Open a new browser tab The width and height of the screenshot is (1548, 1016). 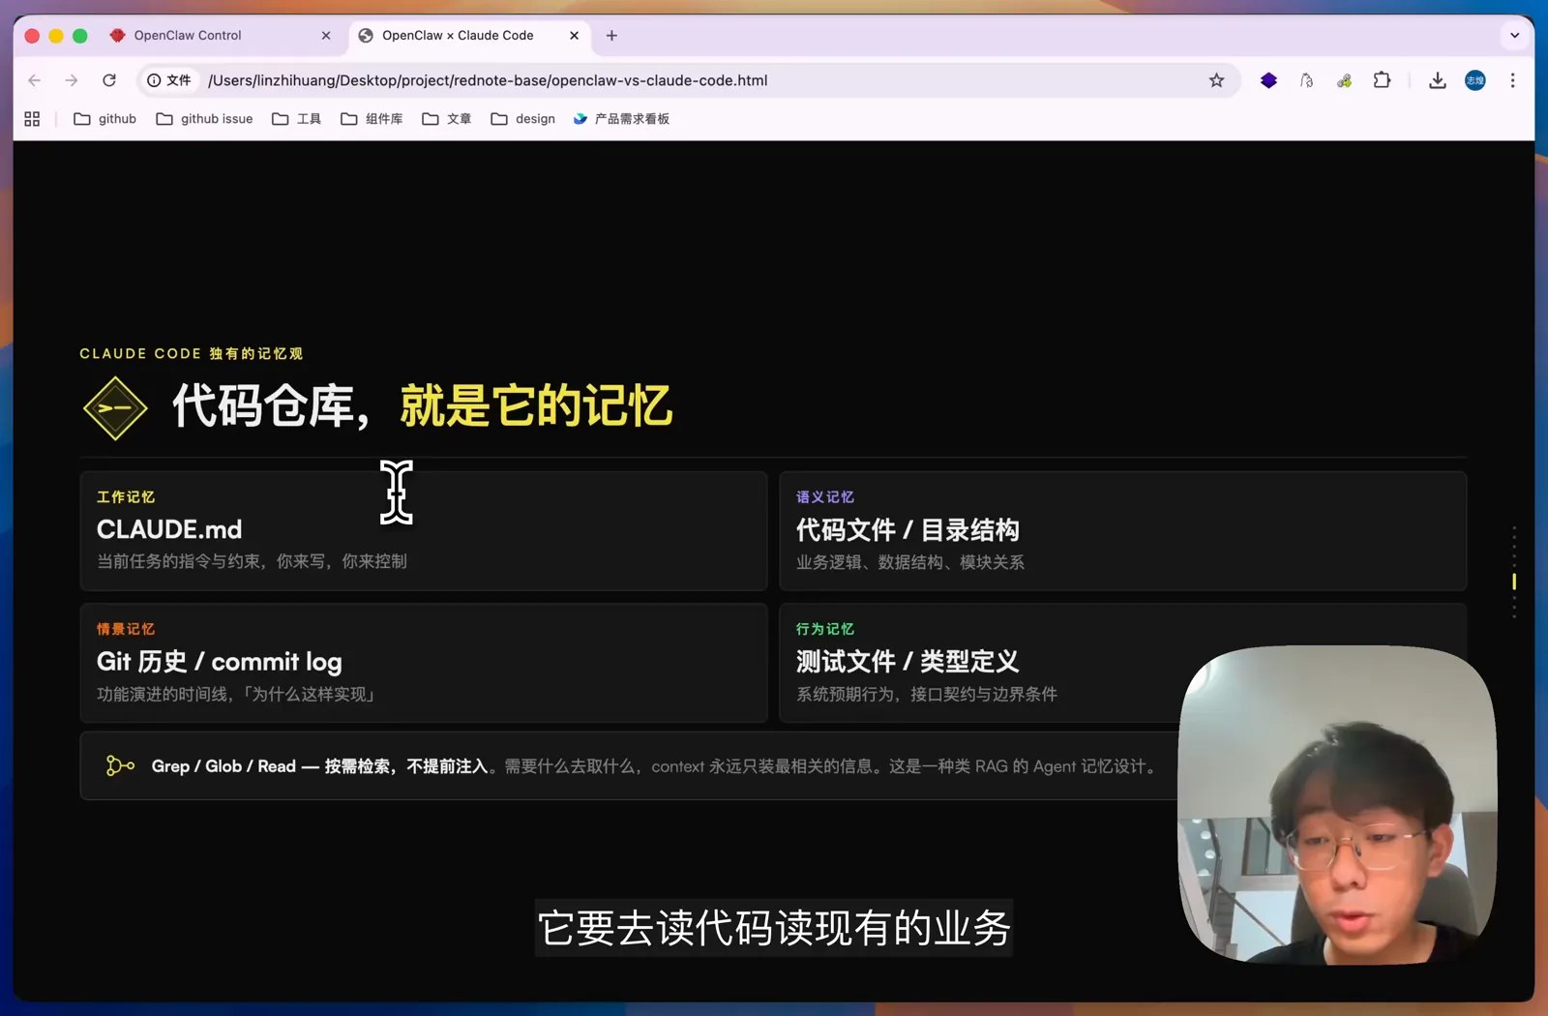tap(611, 36)
